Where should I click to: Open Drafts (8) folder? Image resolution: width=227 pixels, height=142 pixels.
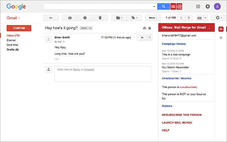point(13,50)
